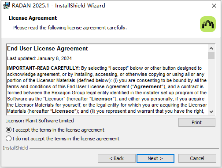Click the bold "IMPORTANT-READ CAREFULLY" text
Viewport: 222px width, 168px height.
coord(43,68)
